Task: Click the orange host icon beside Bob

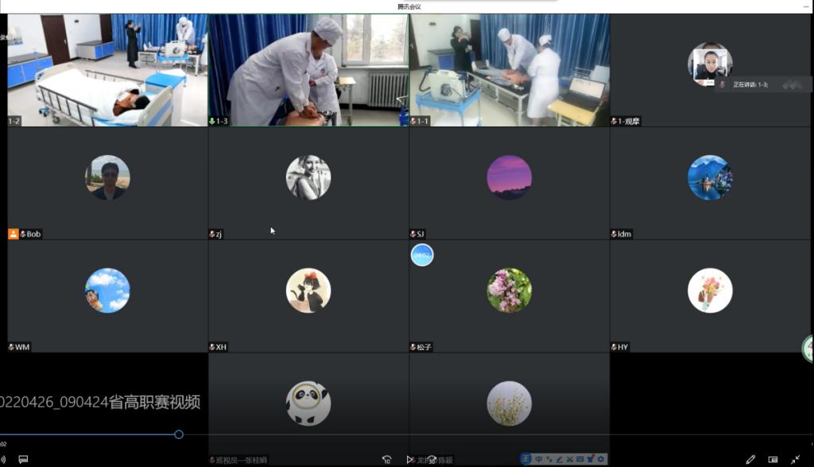Action: click(14, 234)
